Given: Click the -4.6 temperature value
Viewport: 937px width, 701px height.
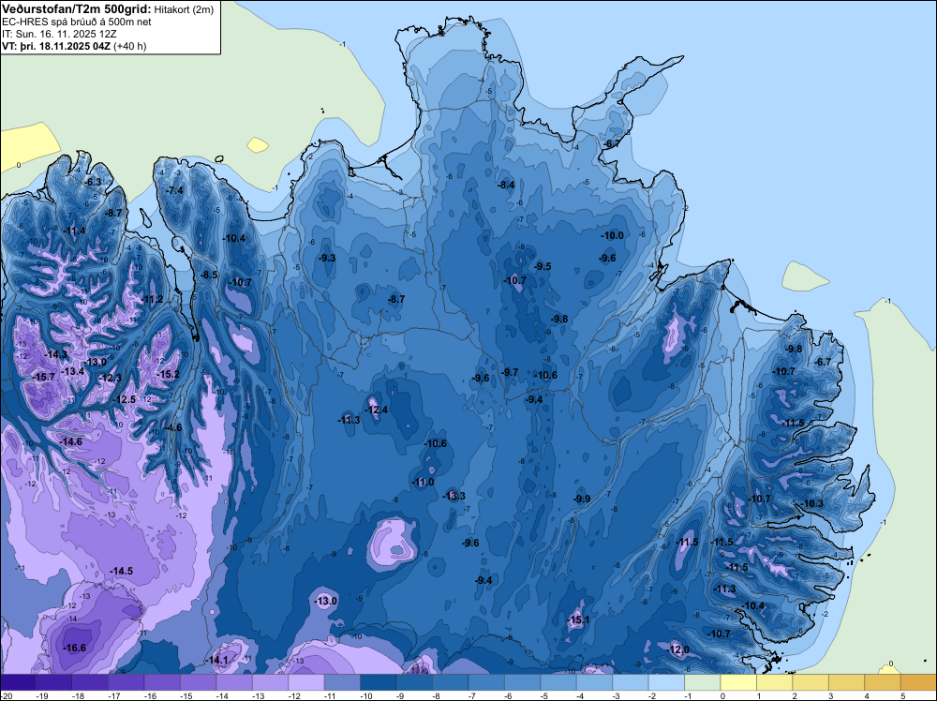Looking at the screenshot, I should pyautogui.click(x=173, y=427).
